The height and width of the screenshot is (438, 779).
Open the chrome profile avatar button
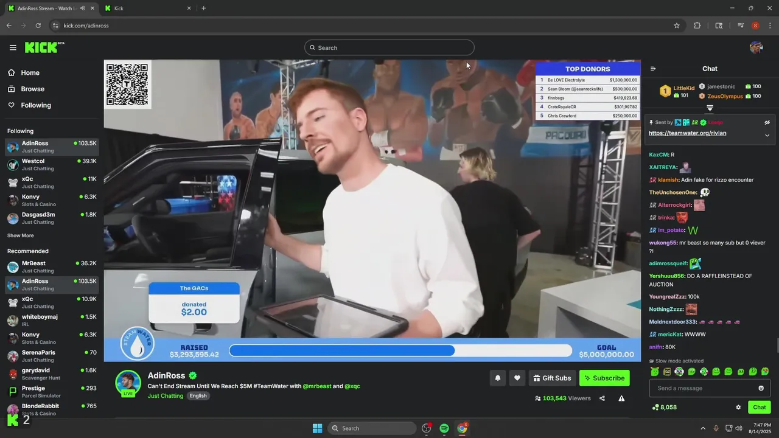(x=755, y=26)
